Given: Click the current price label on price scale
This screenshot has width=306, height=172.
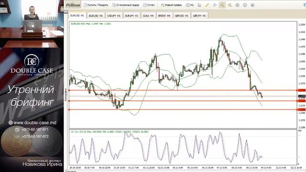Looking at the screenshot, I should pos(302,96).
